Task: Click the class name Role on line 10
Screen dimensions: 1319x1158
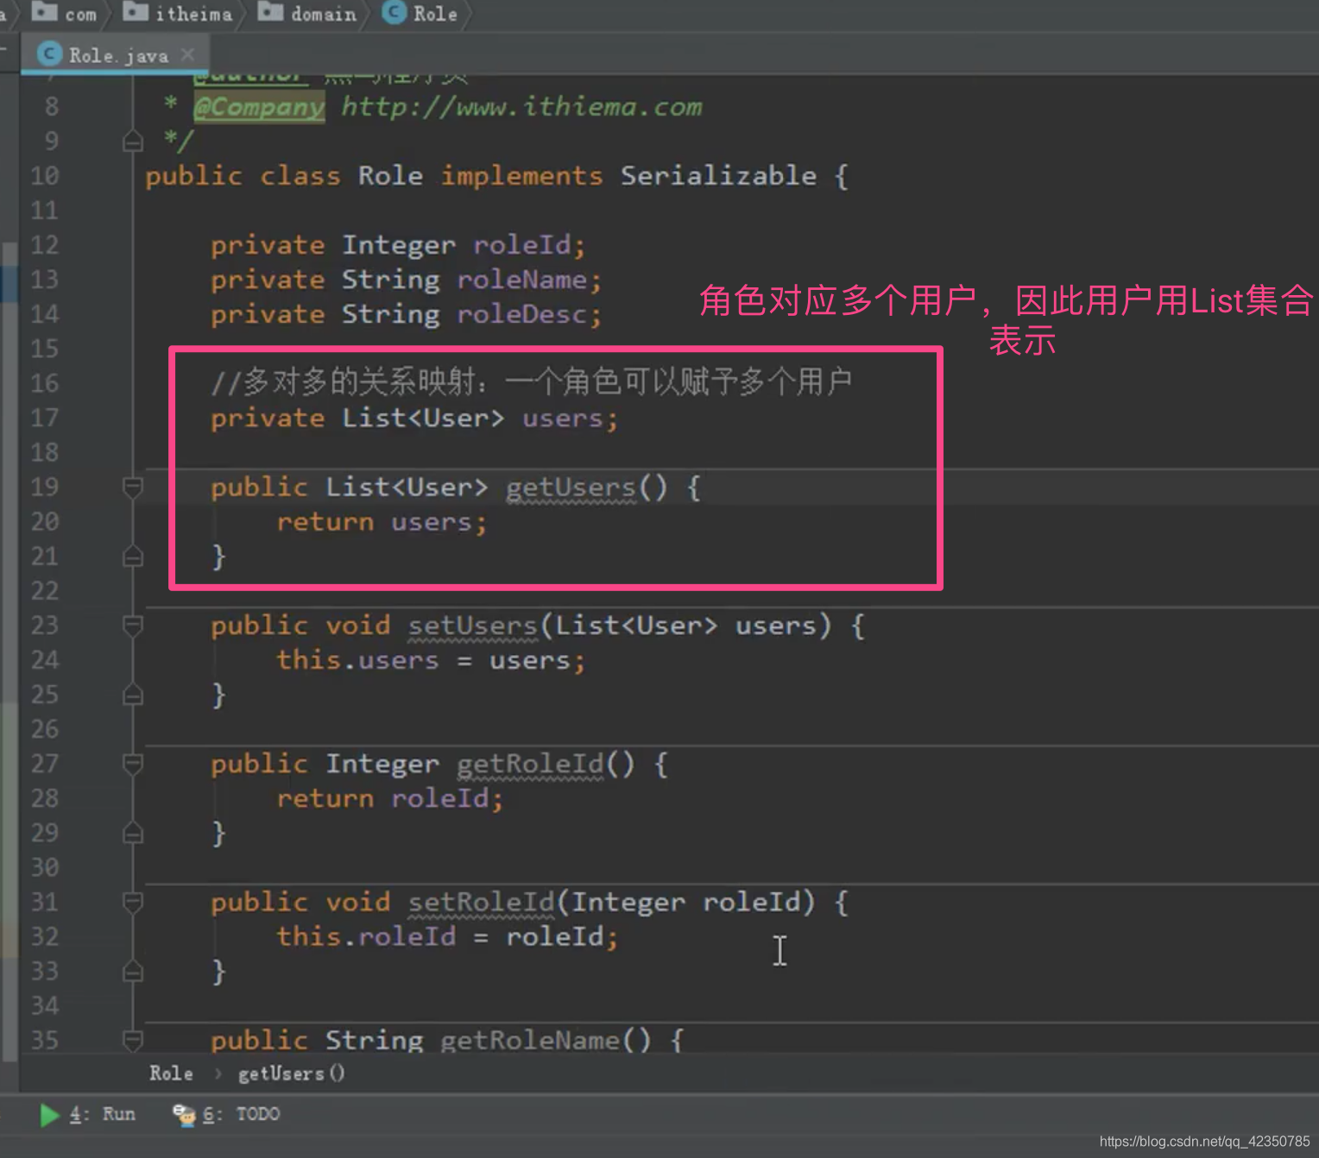Action: [x=390, y=176]
